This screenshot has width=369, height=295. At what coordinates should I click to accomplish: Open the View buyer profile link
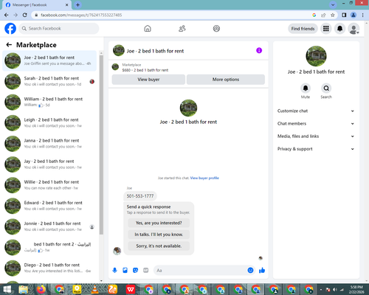click(204, 178)
